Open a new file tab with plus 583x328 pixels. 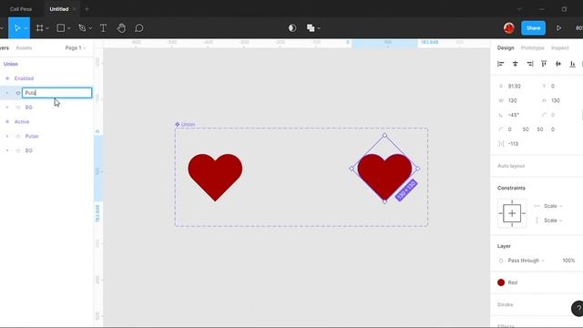87,9
